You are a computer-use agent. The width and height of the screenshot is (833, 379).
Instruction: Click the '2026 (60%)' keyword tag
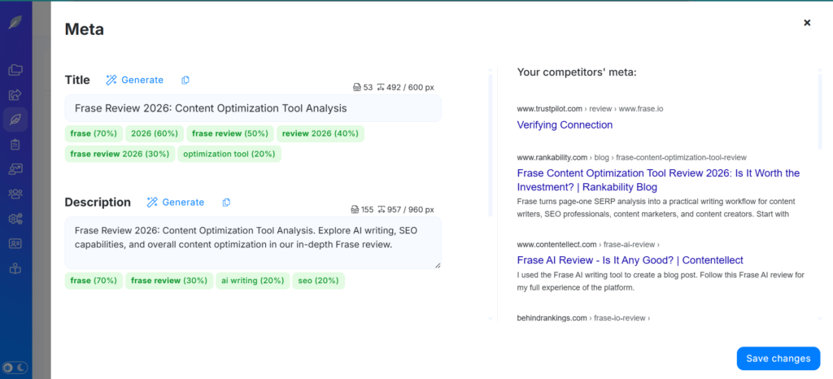pyautogui.click(x=155, y=133)
